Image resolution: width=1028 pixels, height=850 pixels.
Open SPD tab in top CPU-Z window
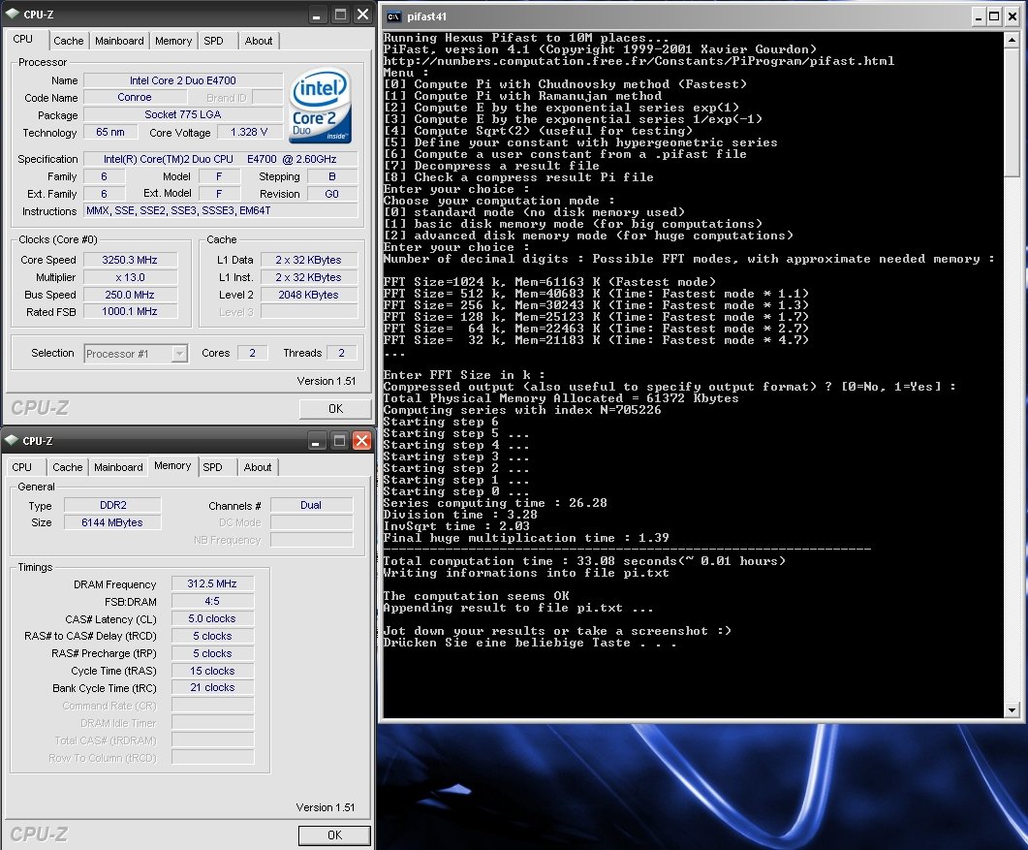(x=213, y=41)
